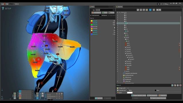Click the Связать button below weights list
This screenshot has width=183, height=103.
click(99, 98)
